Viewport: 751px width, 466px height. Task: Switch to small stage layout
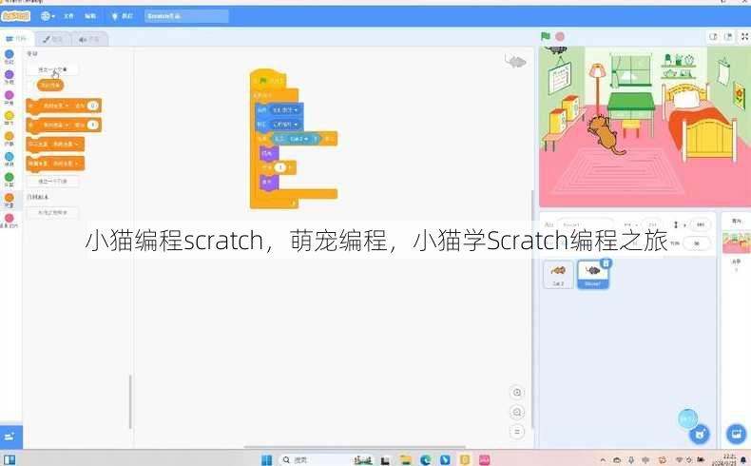(713, 37)
